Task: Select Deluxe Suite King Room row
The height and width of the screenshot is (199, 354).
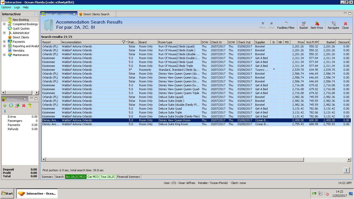Action: 196,124
